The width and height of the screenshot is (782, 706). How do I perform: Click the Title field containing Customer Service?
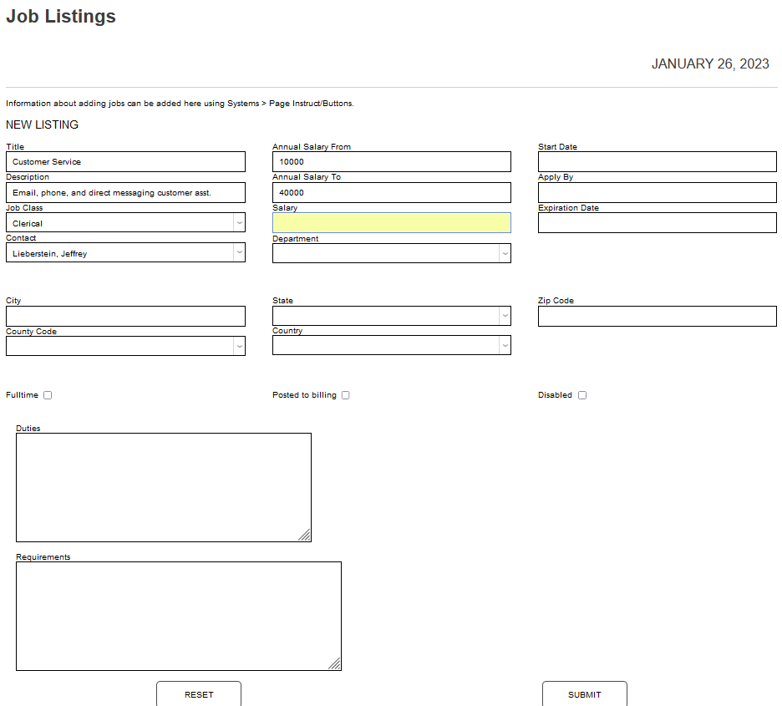point(125,162)
